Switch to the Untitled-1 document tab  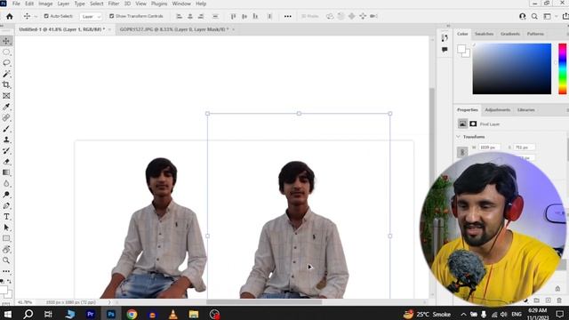[62, 29]
